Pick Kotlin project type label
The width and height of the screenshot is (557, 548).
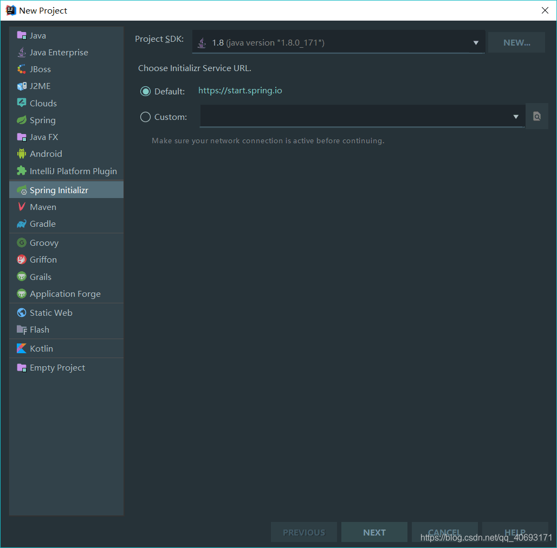pos(41,348)
